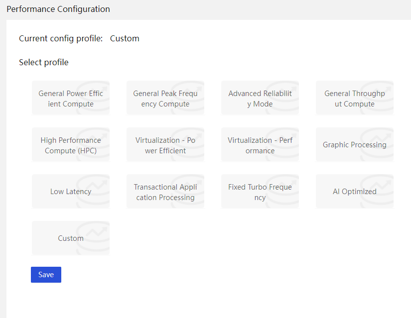This screenshot has width=411, height=318.
Task: Select the Custom profile tile
Action: pos(71,238)
